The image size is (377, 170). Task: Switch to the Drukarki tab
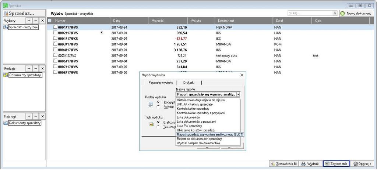[x=189, y=83]
